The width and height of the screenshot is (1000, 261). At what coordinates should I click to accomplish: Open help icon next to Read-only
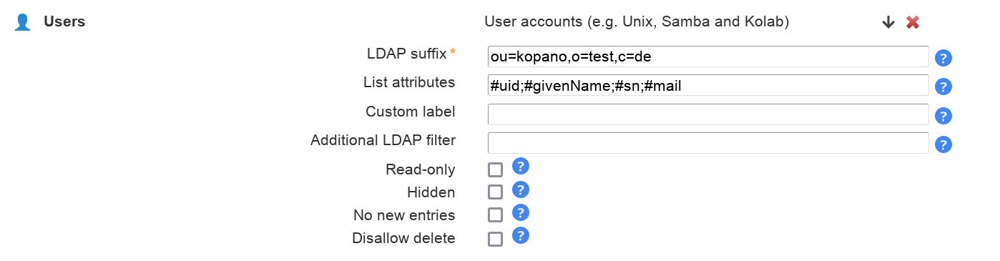pyautogui.click(x=521, y=167)
